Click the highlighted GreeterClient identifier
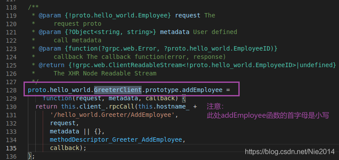 (x=118, y=90)
